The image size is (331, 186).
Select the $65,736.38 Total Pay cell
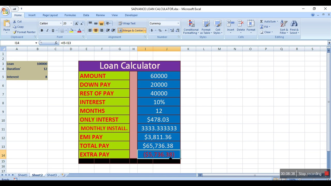coord(159,146)
